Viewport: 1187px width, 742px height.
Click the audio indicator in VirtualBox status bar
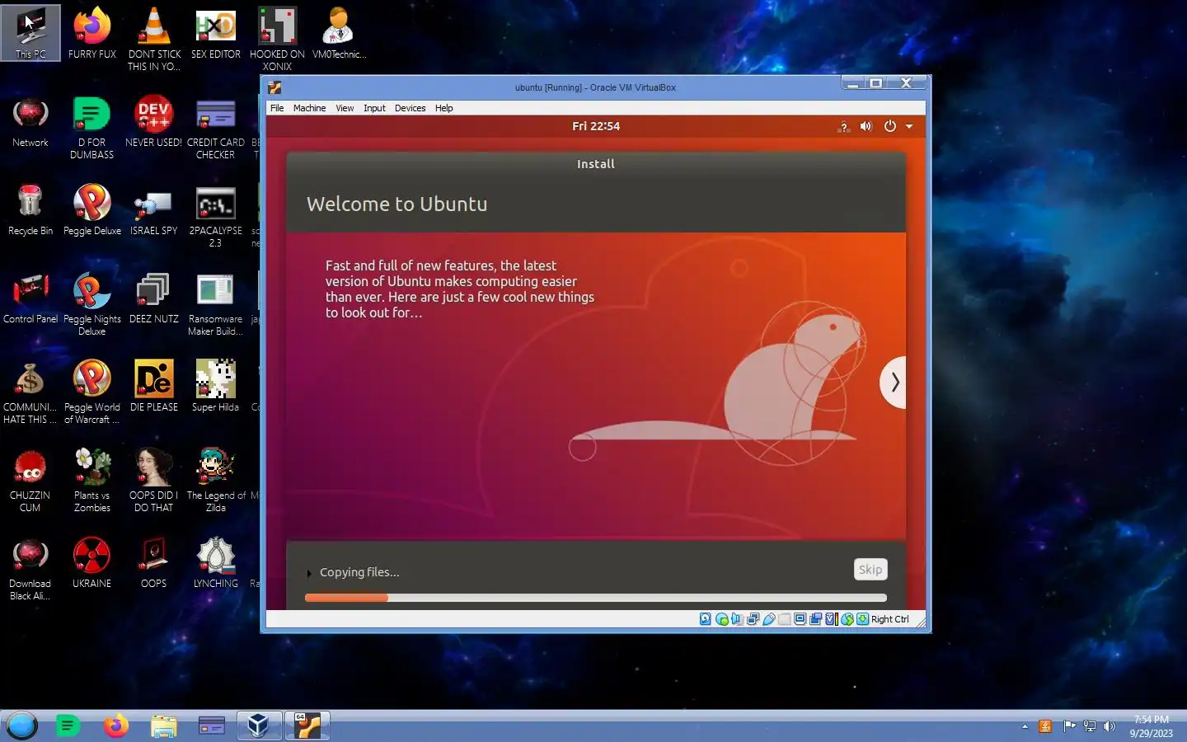[737, 619]
